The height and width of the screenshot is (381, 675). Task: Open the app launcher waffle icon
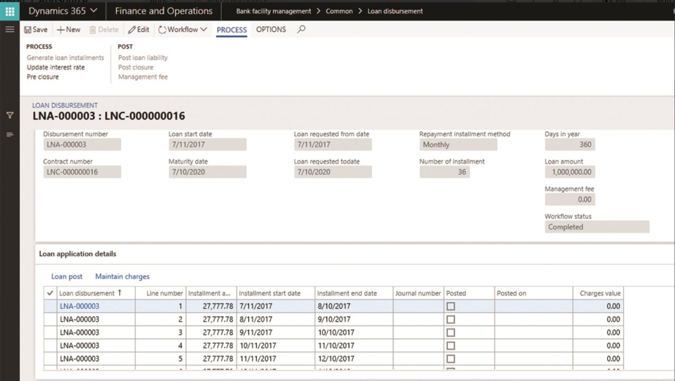coord(10,11)
